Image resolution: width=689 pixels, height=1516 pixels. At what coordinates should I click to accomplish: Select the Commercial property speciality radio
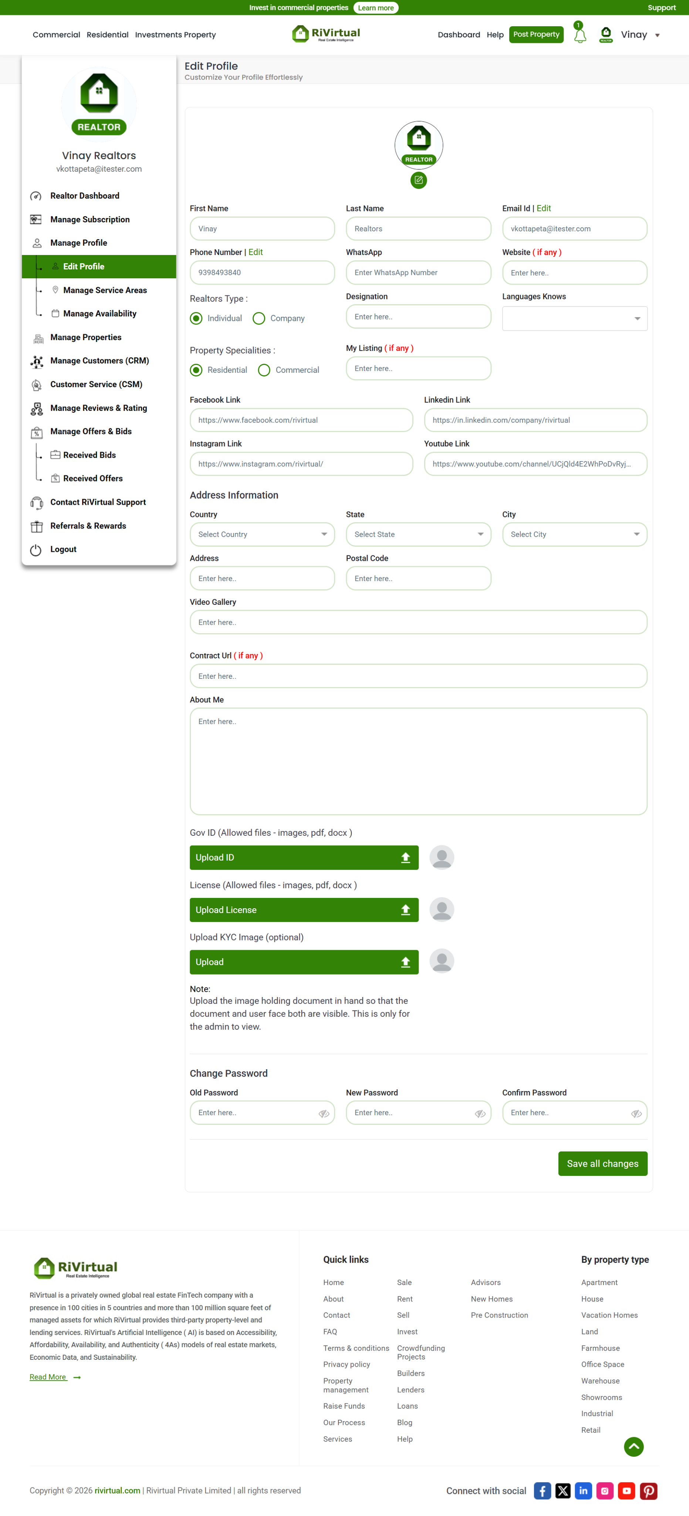[x=264, y=370]
